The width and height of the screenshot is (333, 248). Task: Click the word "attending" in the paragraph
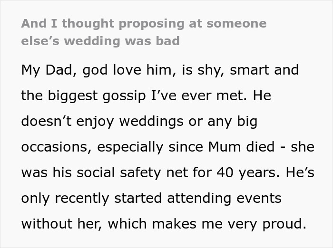[200, 199]
